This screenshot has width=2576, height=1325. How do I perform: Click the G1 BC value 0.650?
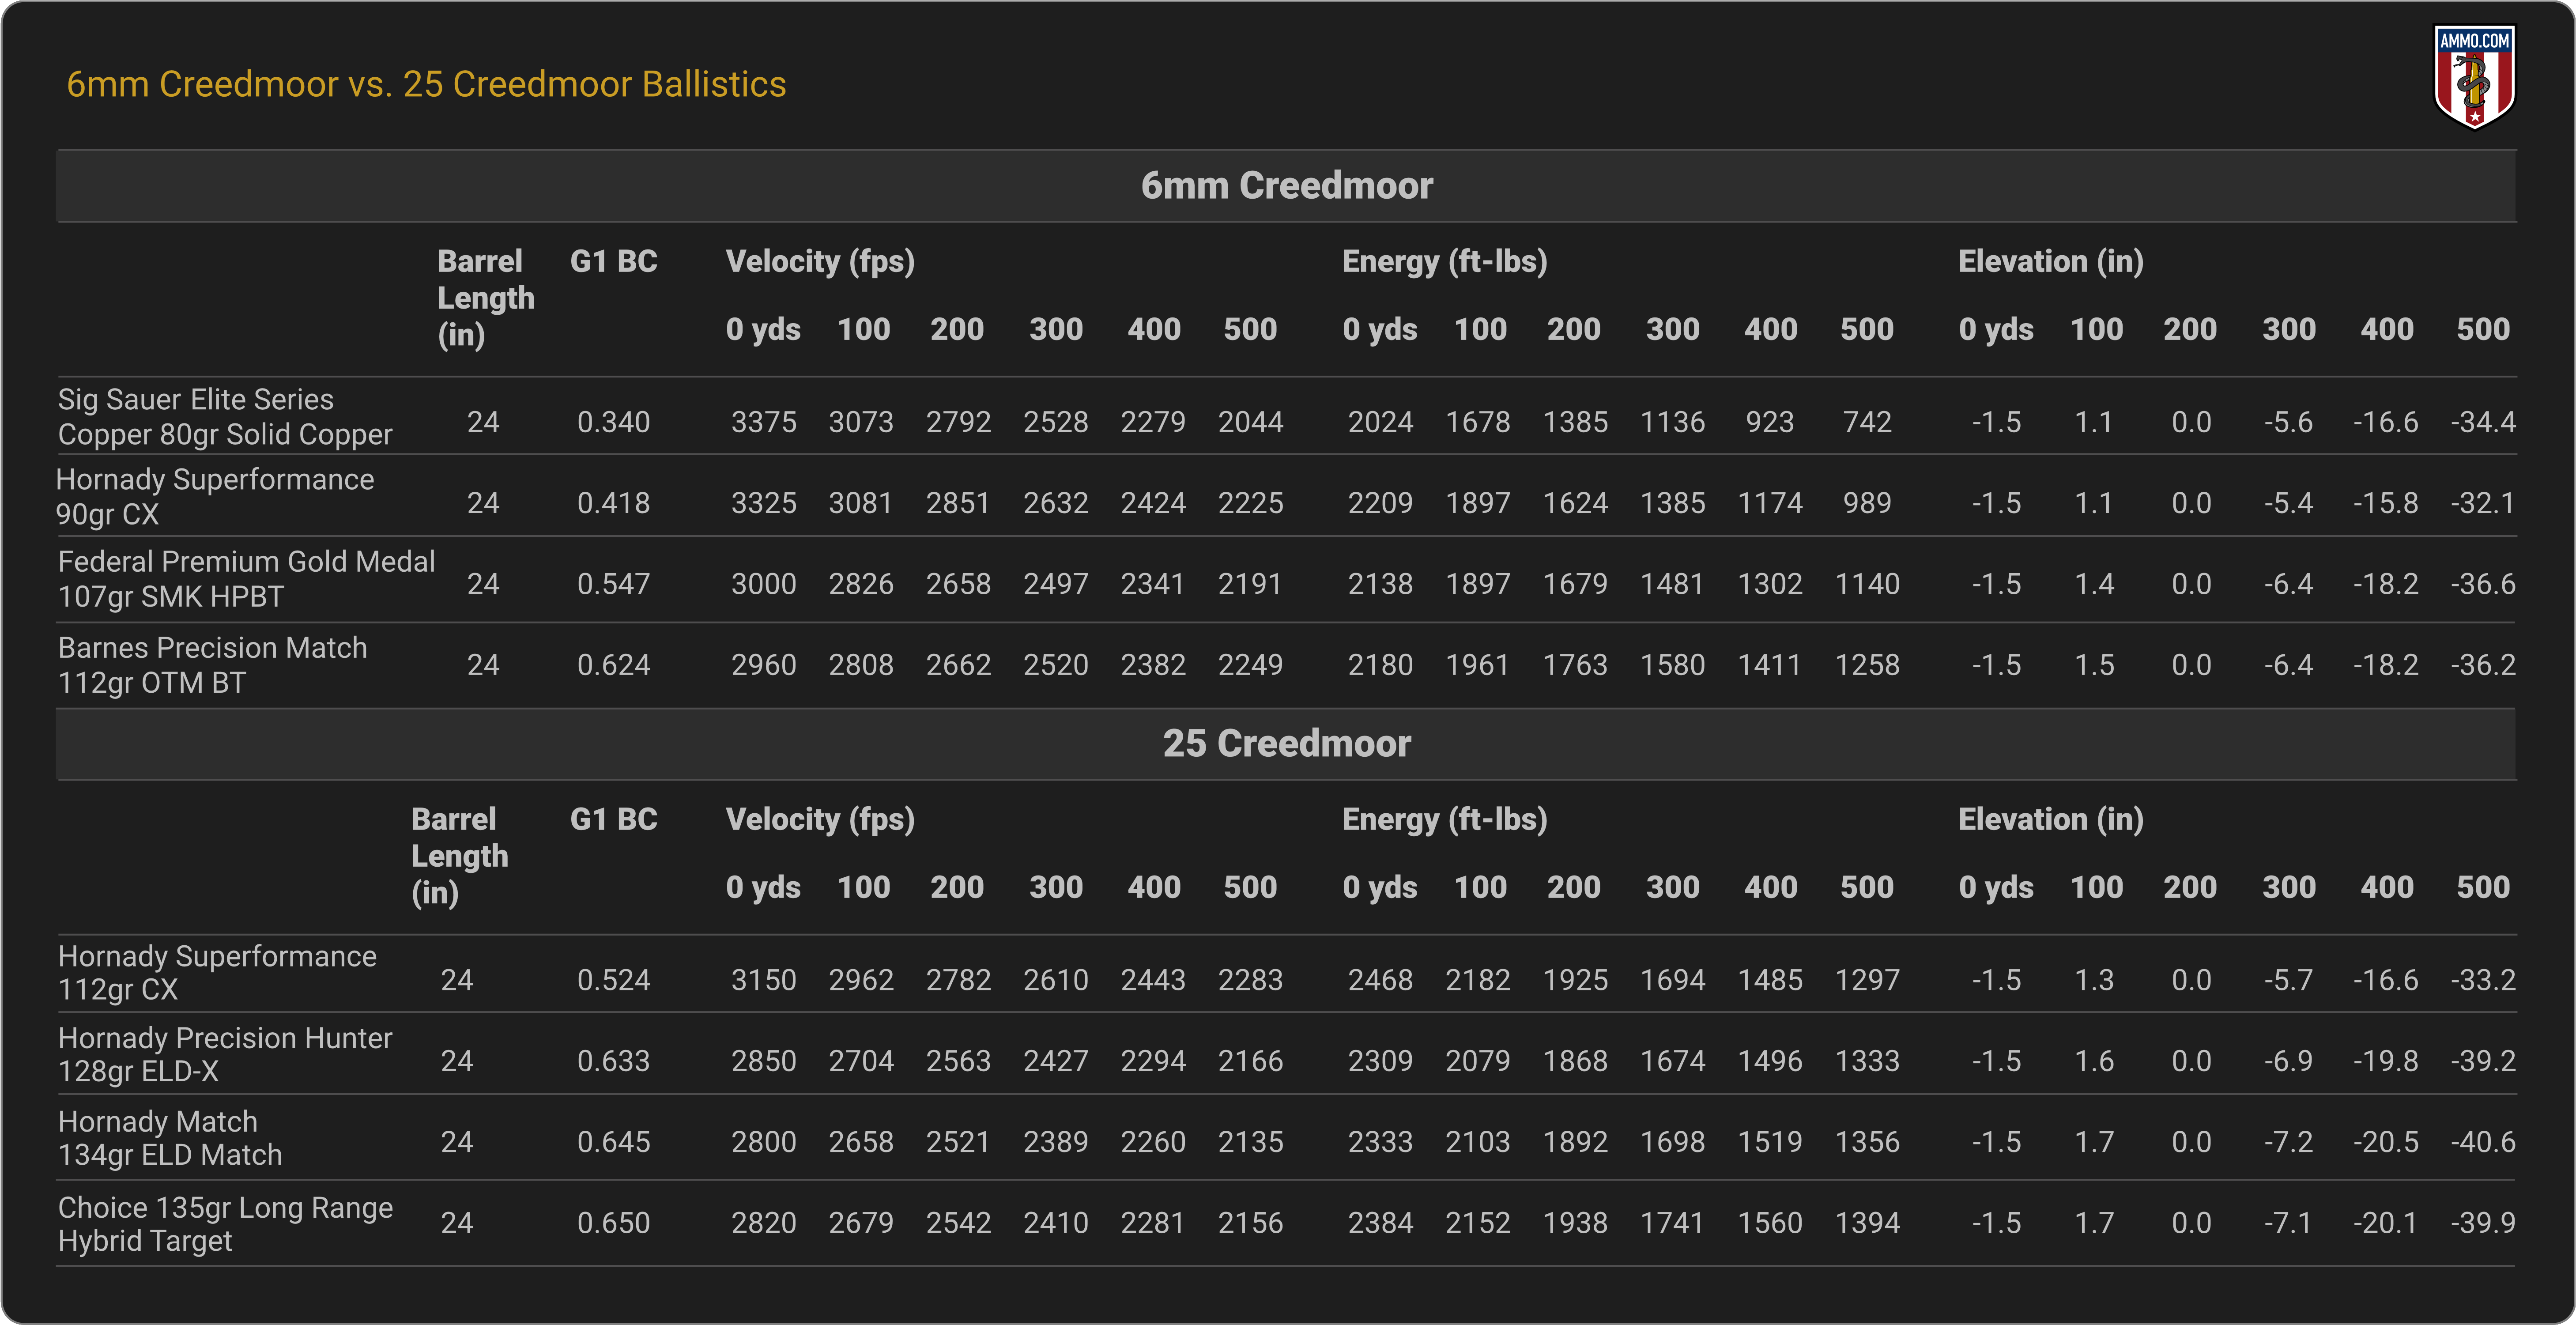coord(613,1223)
